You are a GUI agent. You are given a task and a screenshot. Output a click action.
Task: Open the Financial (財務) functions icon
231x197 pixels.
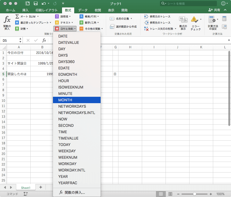(17, 29)
